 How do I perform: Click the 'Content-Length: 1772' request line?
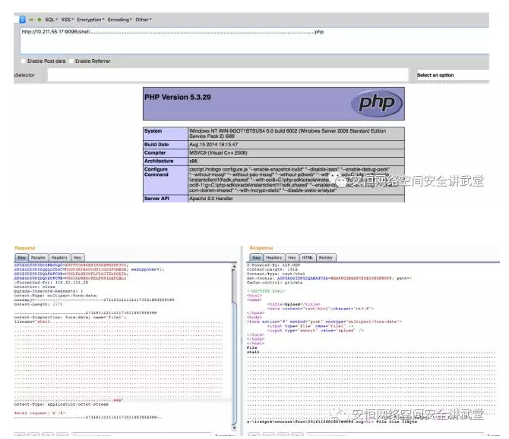pyautogui.click(x=38, y=304)
